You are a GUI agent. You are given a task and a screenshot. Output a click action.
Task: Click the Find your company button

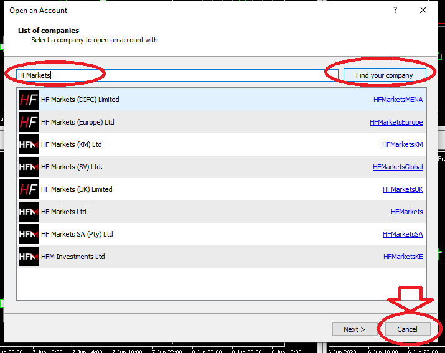pos(385,75)
